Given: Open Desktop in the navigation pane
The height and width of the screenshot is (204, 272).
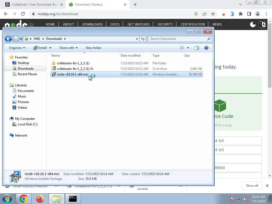Looking at the screenshot, I should pyautogui.click(x=23, y=63).
